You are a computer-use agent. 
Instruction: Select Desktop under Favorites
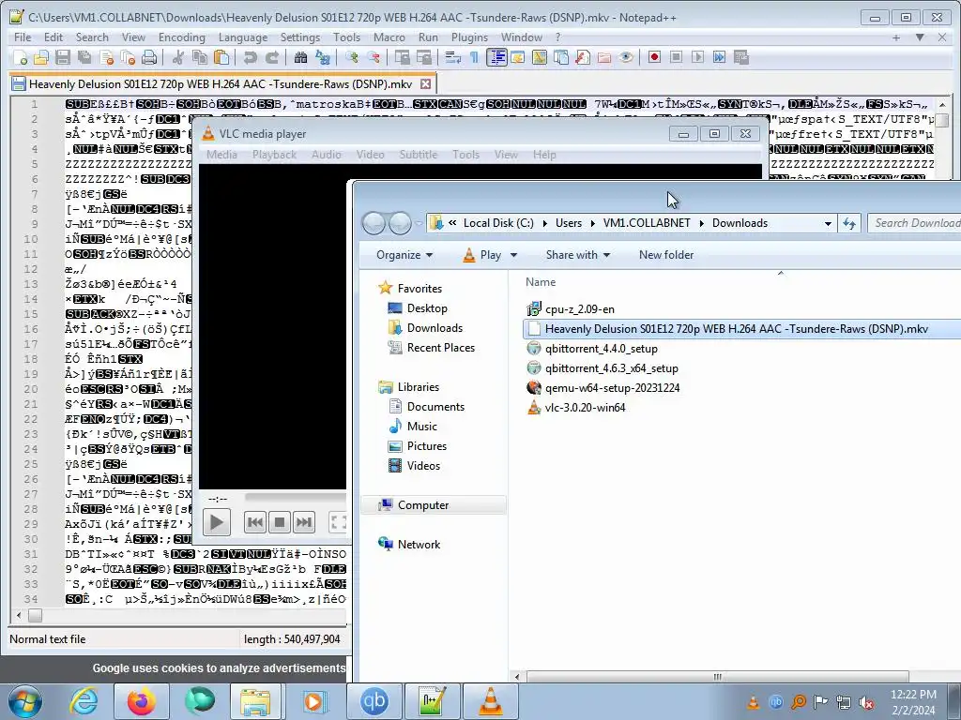click(427, 307)
